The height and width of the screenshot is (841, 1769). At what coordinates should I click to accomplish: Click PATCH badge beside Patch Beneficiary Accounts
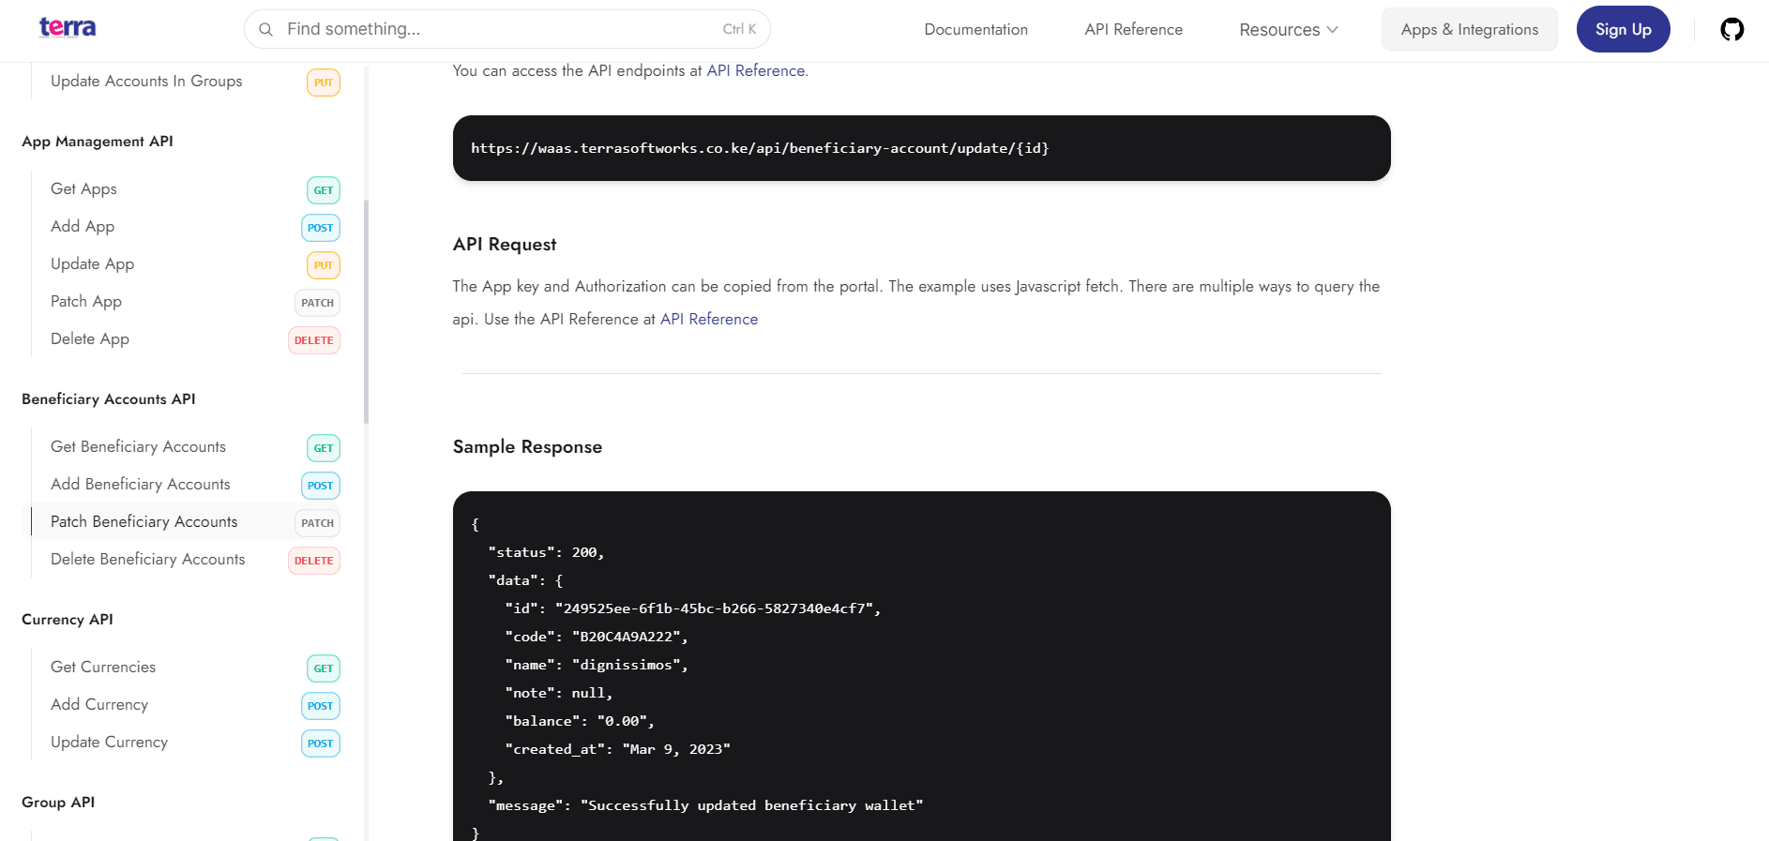point(317,523)
